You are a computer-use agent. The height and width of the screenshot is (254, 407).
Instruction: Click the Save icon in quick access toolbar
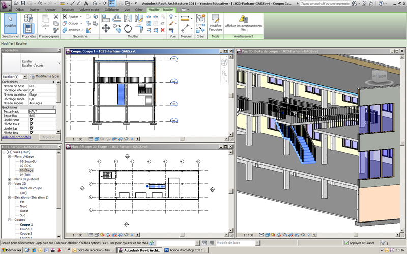click(x=23, y=3)
